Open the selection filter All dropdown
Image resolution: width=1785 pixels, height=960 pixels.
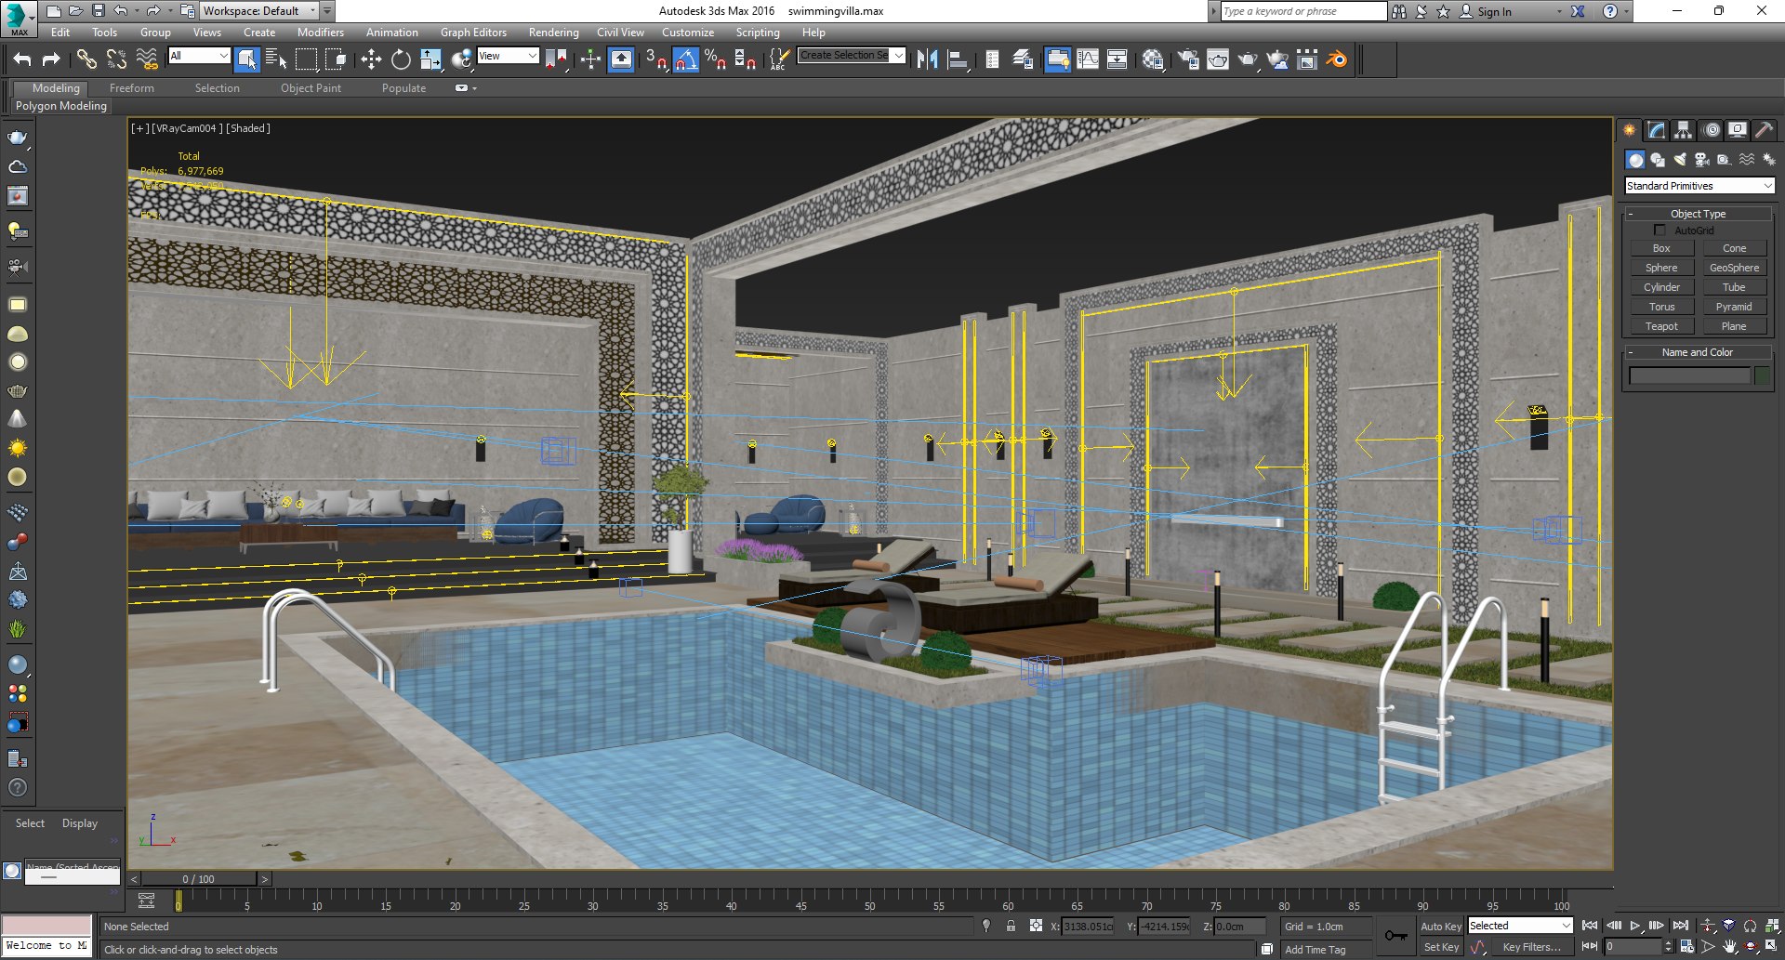199,56
